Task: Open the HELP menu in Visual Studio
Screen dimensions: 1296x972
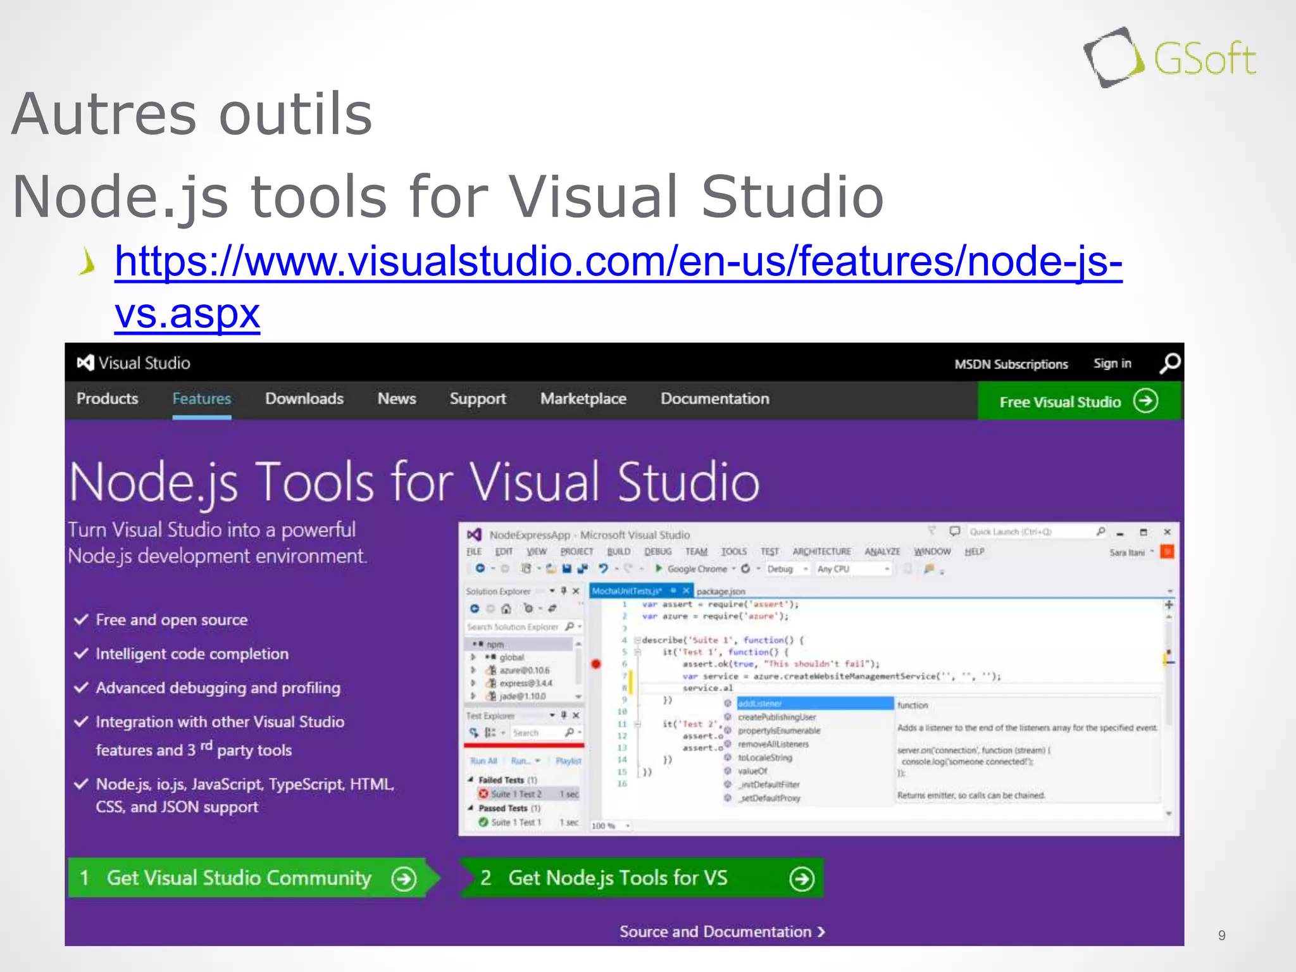Action: point(974,552)
